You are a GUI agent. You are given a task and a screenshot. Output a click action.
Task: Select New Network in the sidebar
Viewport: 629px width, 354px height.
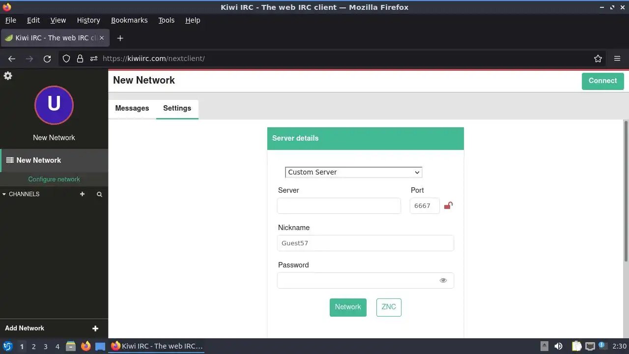click(54, 160)
